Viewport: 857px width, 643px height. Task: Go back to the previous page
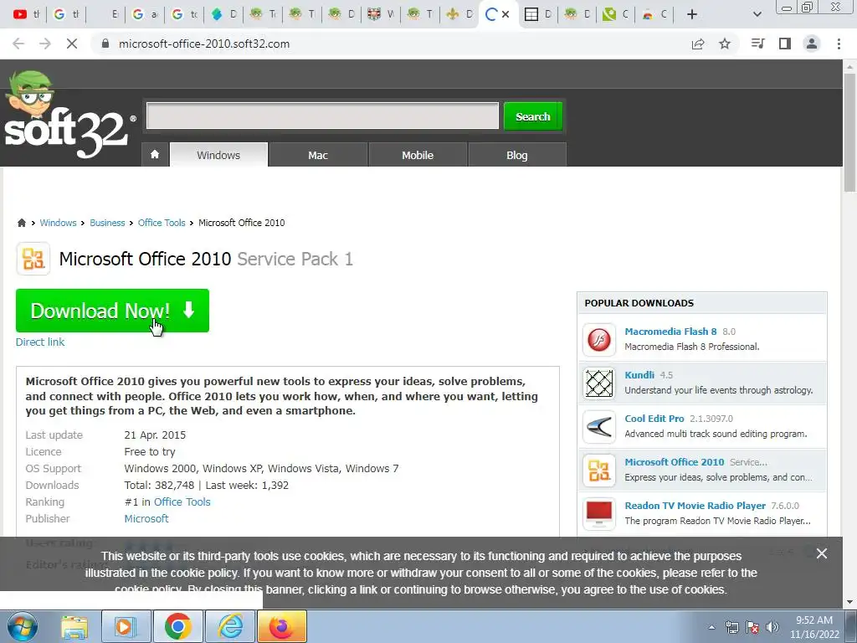[x=18, y=44]
